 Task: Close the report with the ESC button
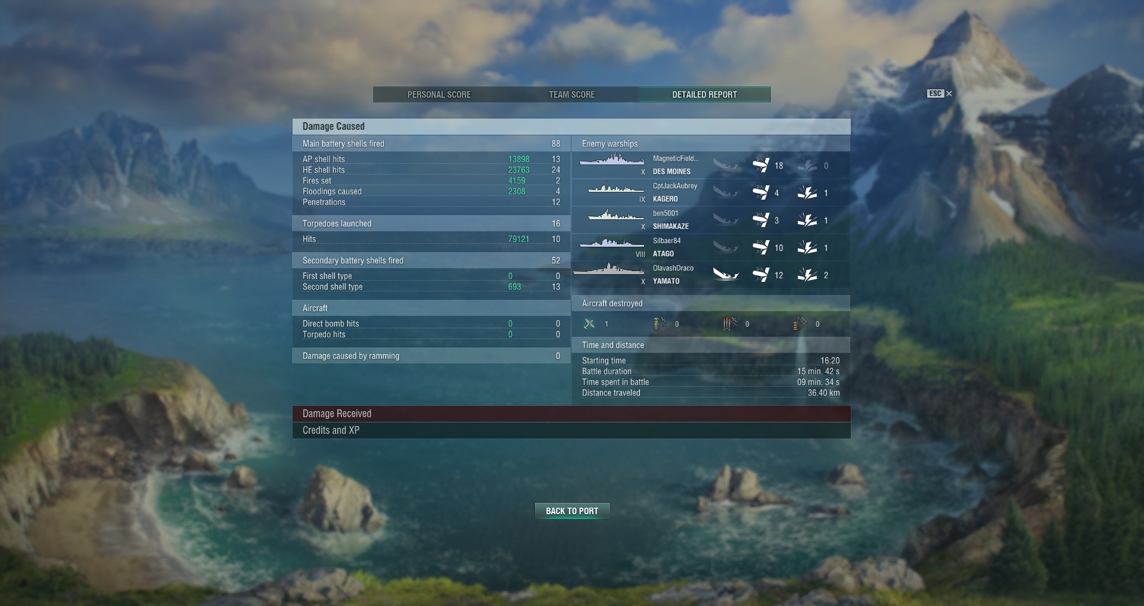(x=940, y=94)
